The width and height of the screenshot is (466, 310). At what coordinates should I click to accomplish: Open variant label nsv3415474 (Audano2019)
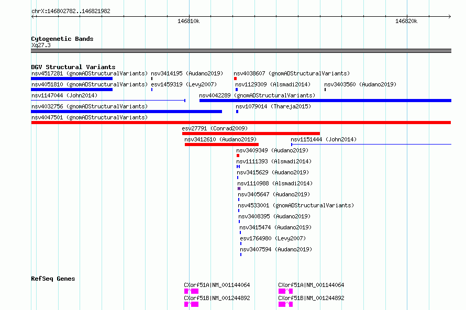pos(275,227)
